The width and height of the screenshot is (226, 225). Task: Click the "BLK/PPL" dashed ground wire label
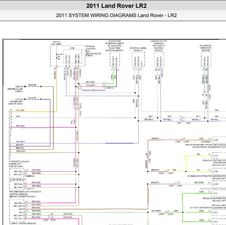(x=33, y=98)
